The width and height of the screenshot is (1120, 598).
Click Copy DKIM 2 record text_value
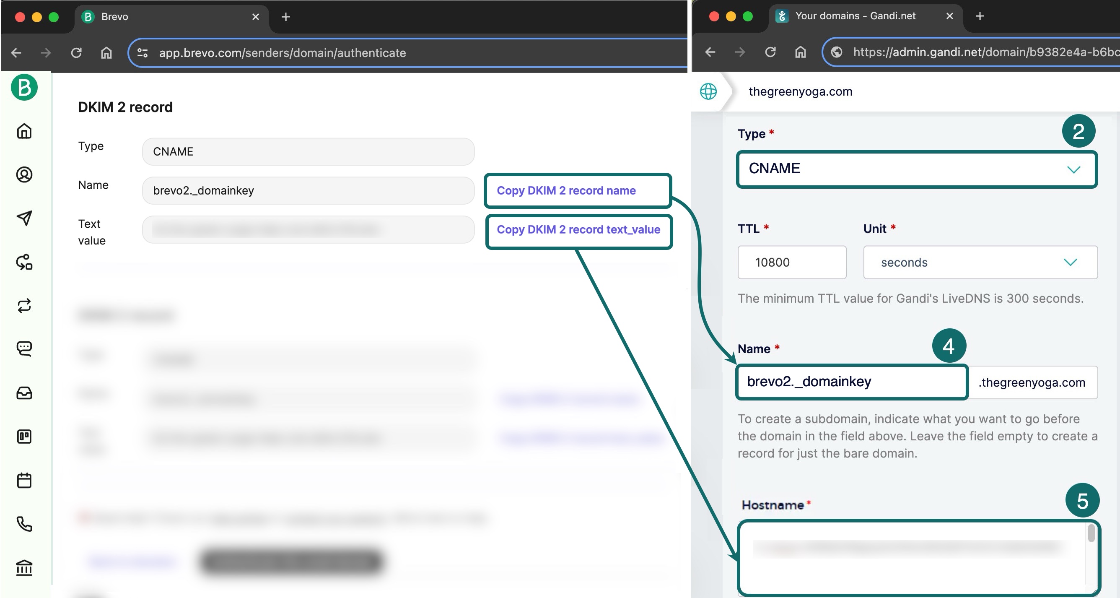click(x=578, y=230)
